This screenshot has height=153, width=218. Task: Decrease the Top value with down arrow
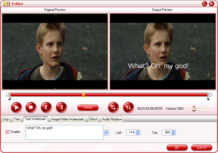(173, 134)
